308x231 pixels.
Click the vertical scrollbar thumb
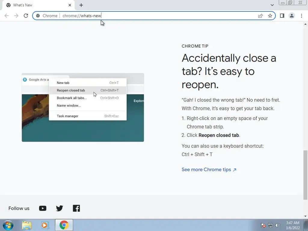pos(305,175)
